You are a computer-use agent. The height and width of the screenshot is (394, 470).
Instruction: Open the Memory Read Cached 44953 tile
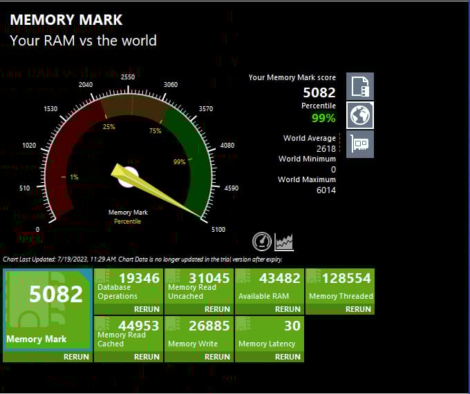tap(129, 334)
